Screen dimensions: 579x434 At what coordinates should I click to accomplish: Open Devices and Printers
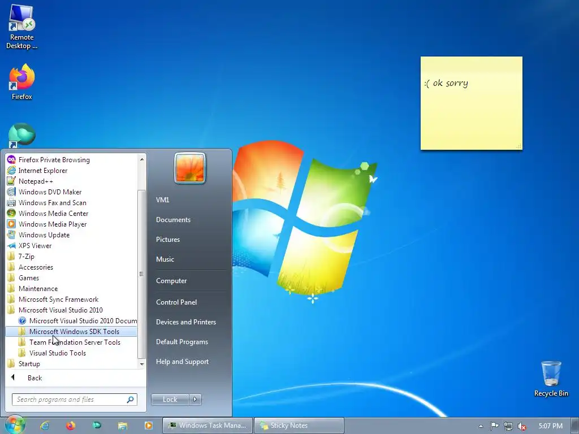coord(186,322)
